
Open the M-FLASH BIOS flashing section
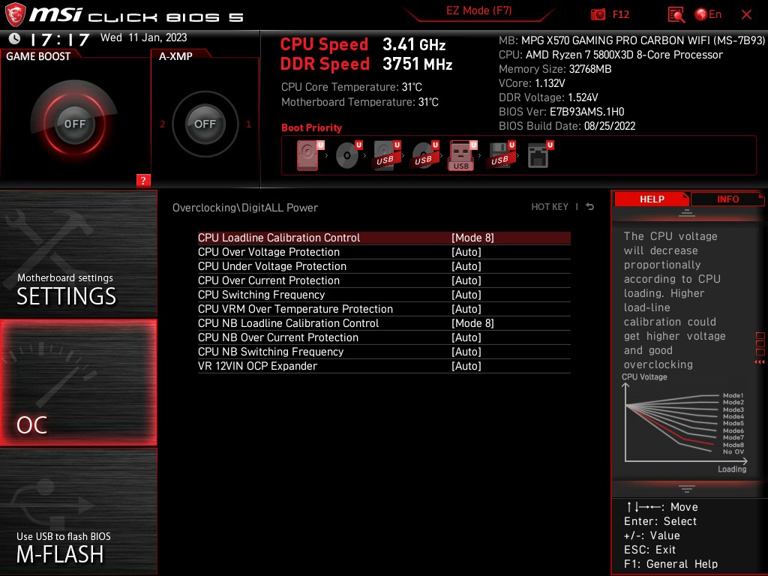click(78, 511)
